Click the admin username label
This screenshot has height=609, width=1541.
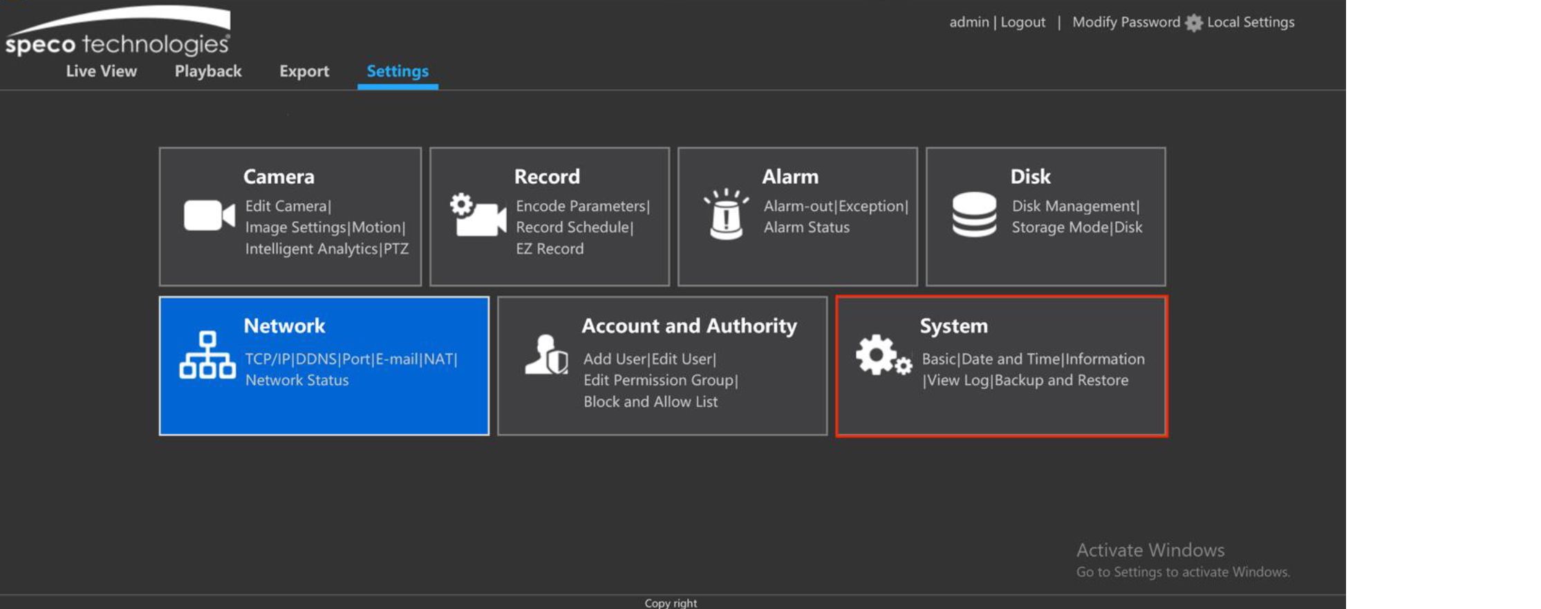969,22
